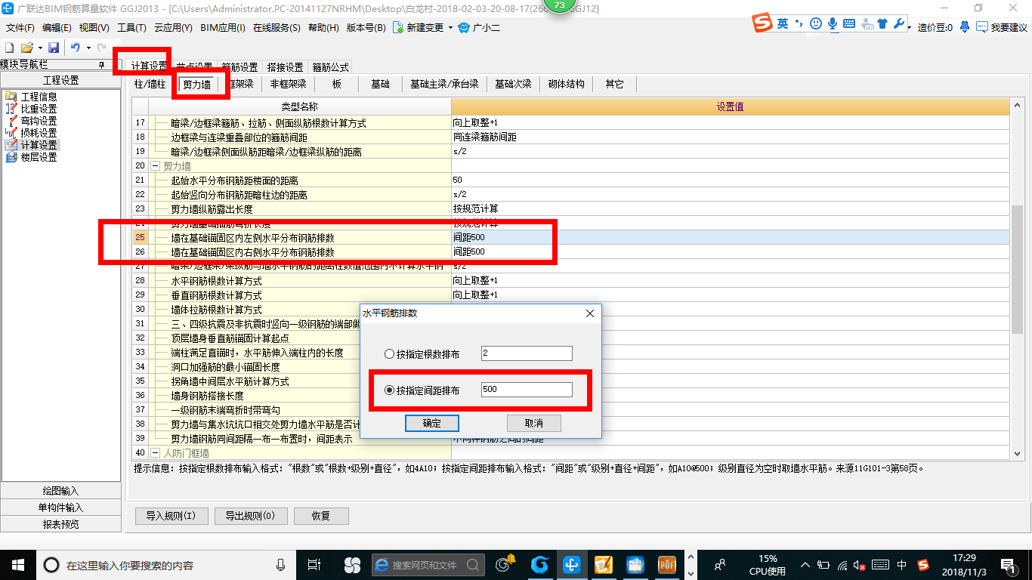Select the 基础主梁/承台梁 sub-tab
The width and height of the screenshot is (1032, 580).
coord(444,85)
